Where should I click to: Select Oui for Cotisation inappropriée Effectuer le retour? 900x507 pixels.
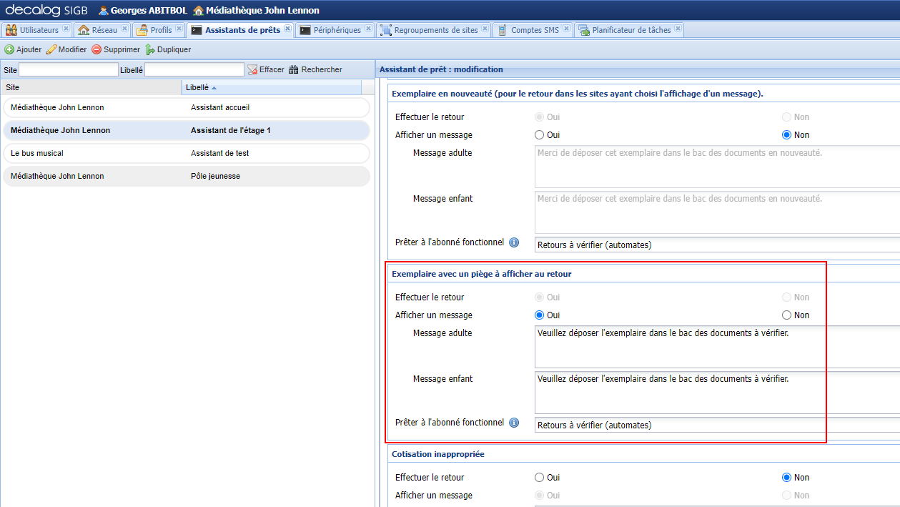[540, 478]
